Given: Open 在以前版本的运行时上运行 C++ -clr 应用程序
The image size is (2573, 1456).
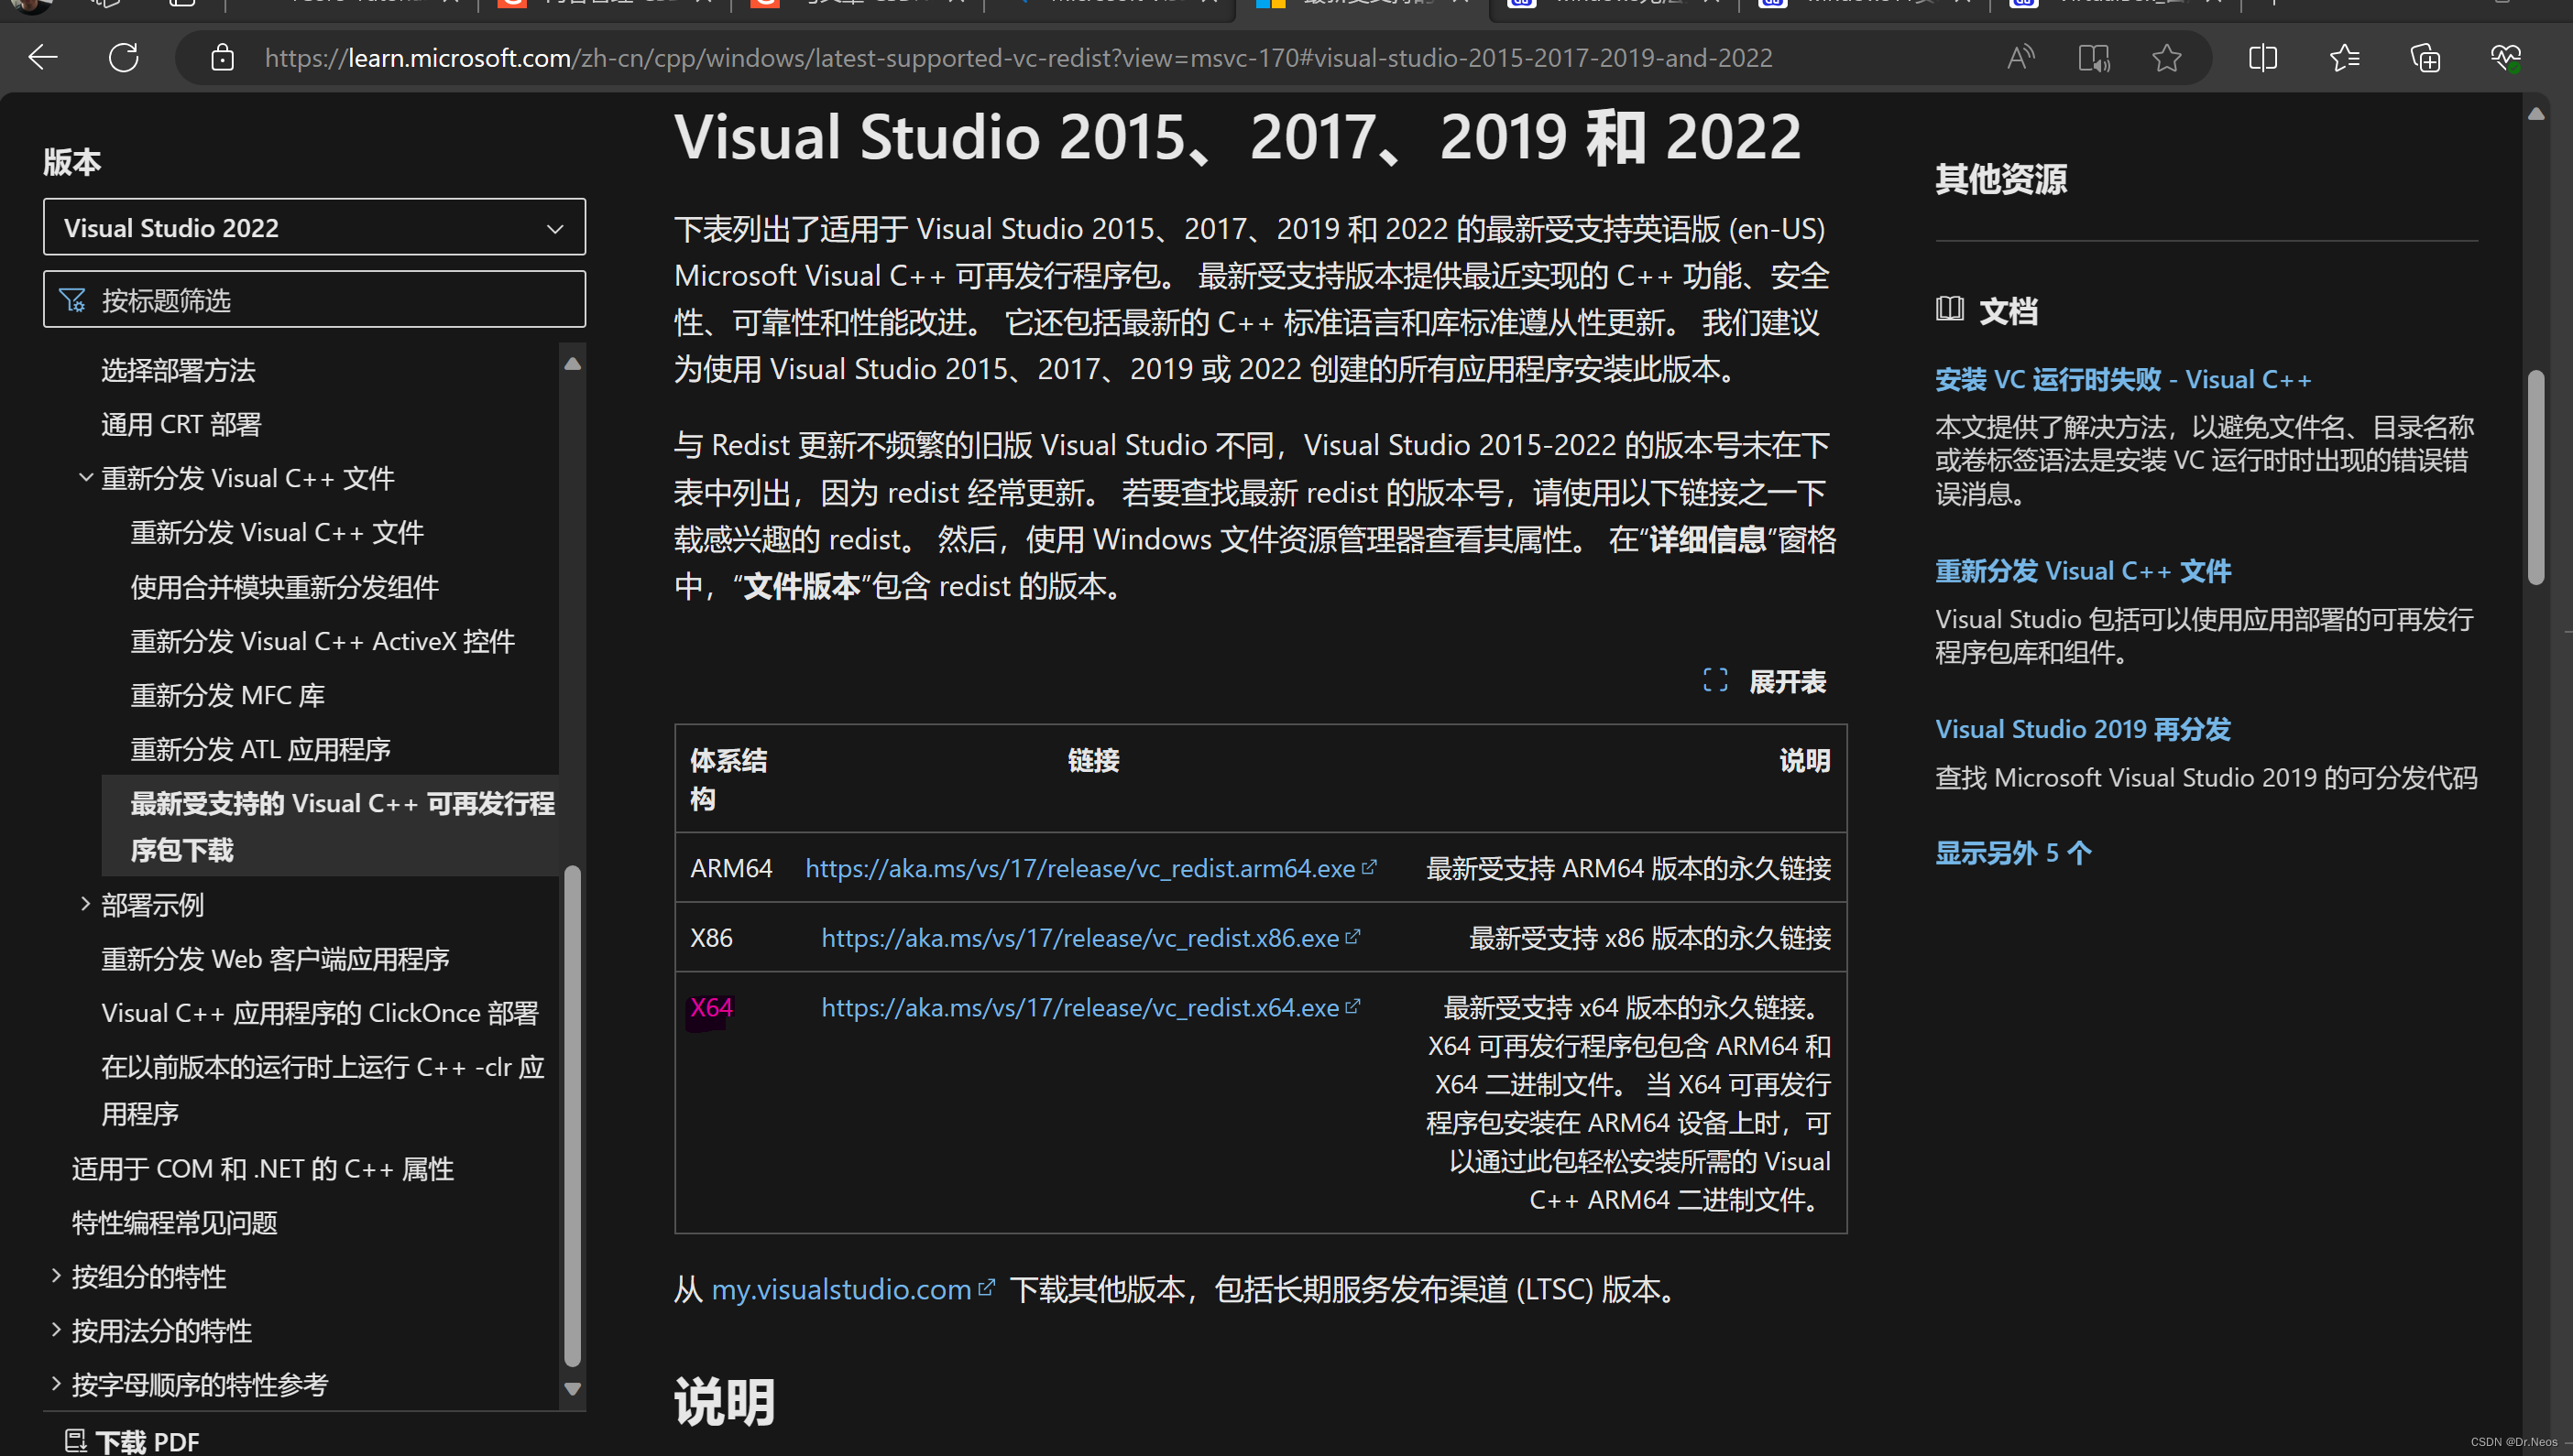Looking at the screenshot, I should click(x=323, y=1090).
